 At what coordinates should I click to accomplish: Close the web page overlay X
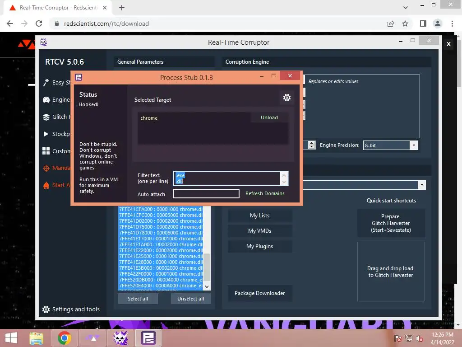[x=448, y=44]
